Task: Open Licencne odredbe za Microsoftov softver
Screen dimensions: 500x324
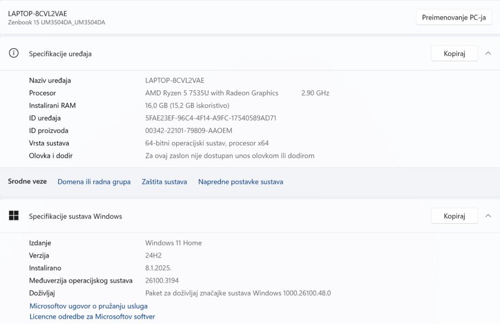Action: coord(92,316)
